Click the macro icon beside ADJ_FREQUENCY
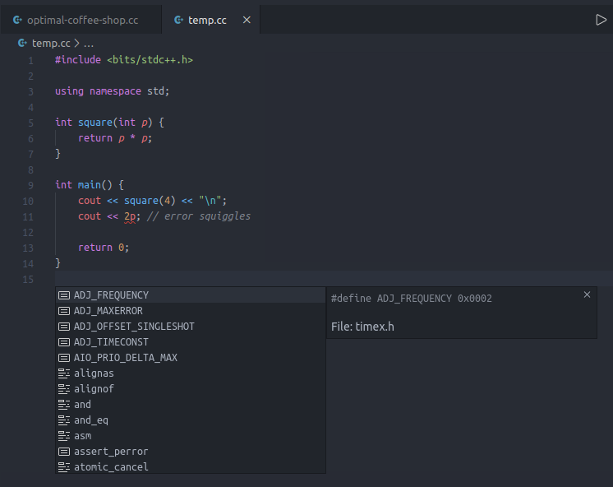The width and height of the screenshot is (613, 487). (64, 295)
